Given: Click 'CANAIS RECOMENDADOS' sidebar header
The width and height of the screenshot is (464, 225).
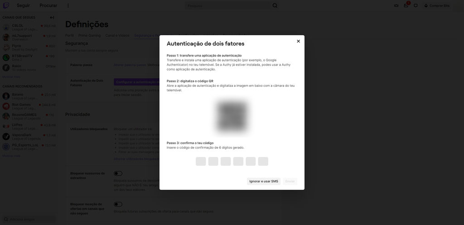Looking at the screenshot, I should click(x=22, y=86).
